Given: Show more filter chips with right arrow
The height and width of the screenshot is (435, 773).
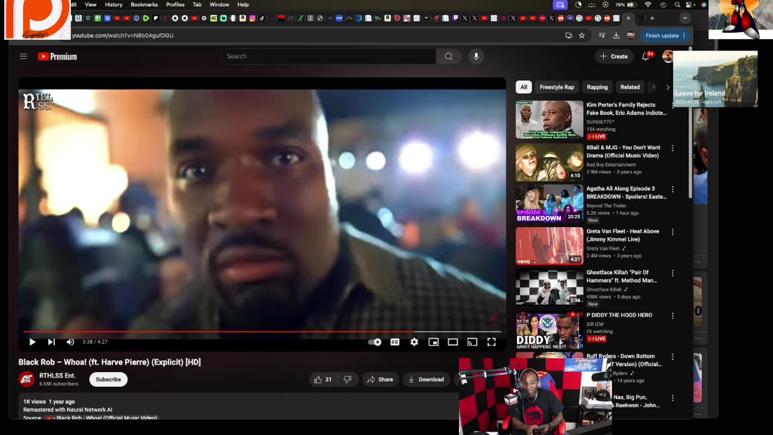Looking at the screenshot, I should (x=667, y=87).
